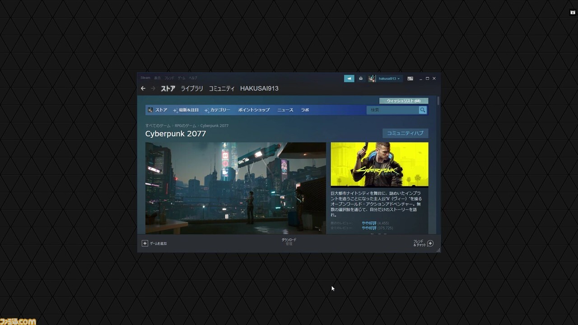
Task: Open the ストア dropdown in the blue store bar
Action: 161,110
